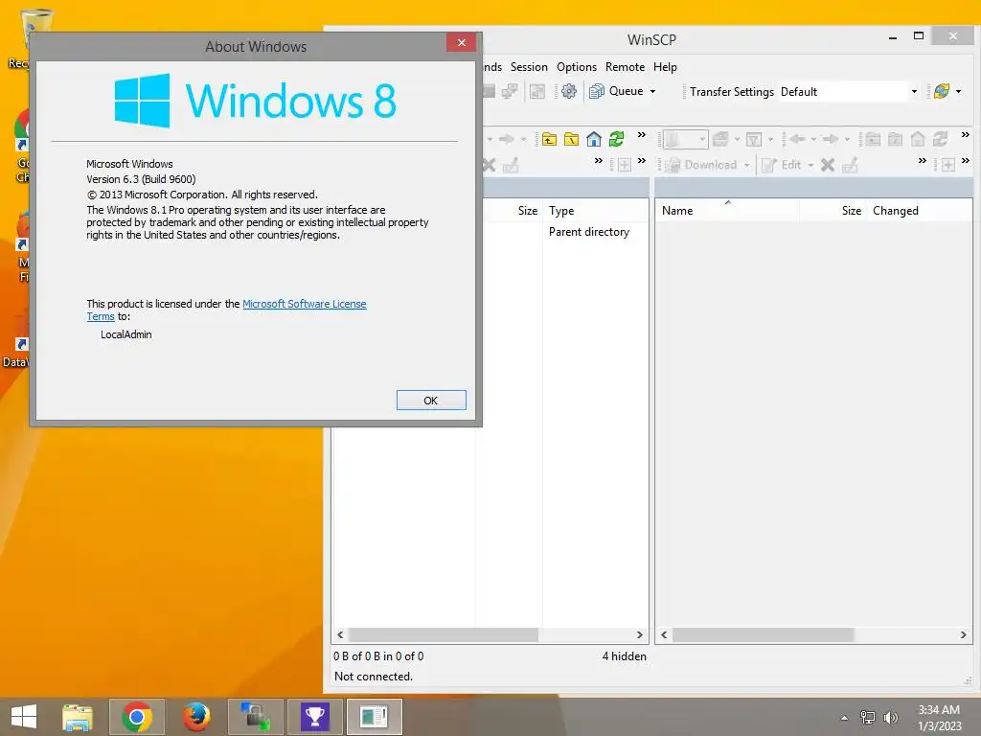The image size is (981, 736).
Task: Switch to Chrome on the taskbar
Action: point(137,717)
